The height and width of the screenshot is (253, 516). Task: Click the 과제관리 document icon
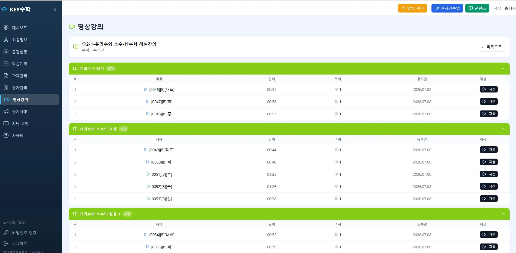click(6, 76)
